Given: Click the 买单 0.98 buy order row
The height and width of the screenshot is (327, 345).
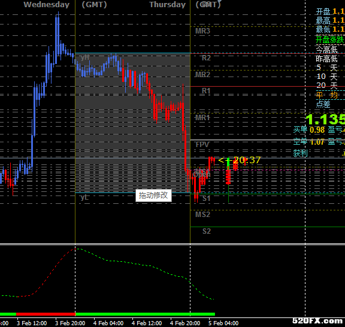Looking at the screenshot, I should [x=319, y=130].
